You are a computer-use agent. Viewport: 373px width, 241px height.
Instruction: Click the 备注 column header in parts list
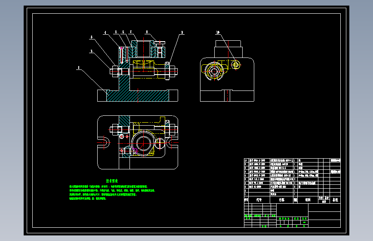(335, 200)
